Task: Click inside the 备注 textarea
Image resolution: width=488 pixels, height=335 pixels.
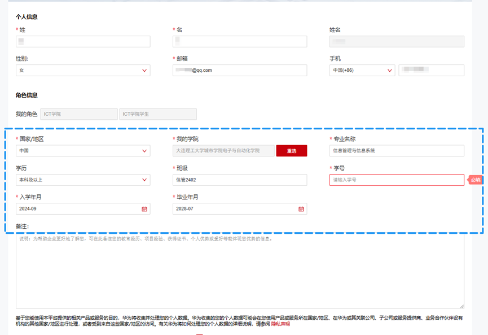Action: click(240, 271)
